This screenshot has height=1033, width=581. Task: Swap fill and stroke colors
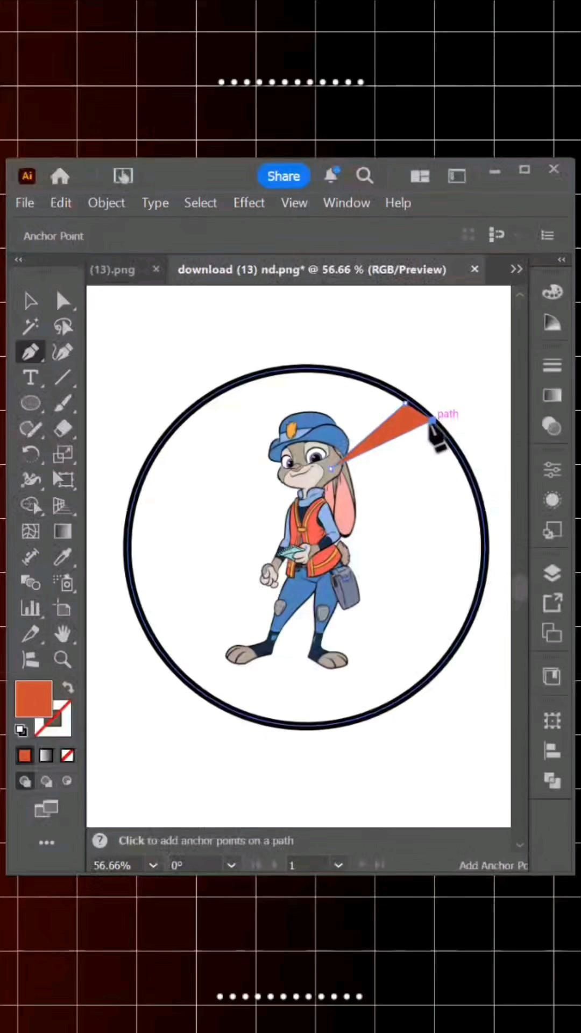pyautogui.click(x=68, y=687)
